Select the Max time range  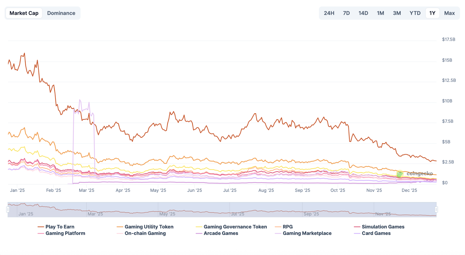pos(449,13)
